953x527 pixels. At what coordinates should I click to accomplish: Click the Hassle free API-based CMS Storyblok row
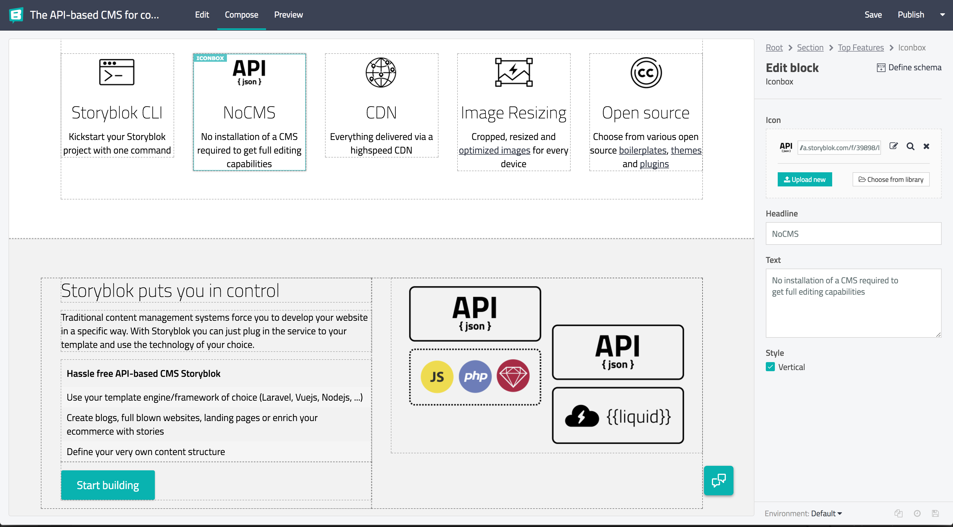click(216, 373)
